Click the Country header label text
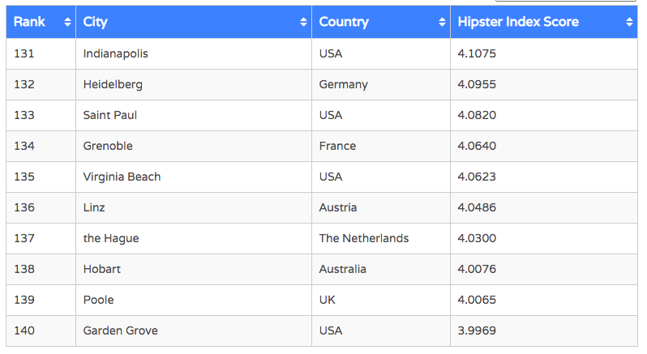The height and width of the screenshot is (354, 647). (344, 22)
